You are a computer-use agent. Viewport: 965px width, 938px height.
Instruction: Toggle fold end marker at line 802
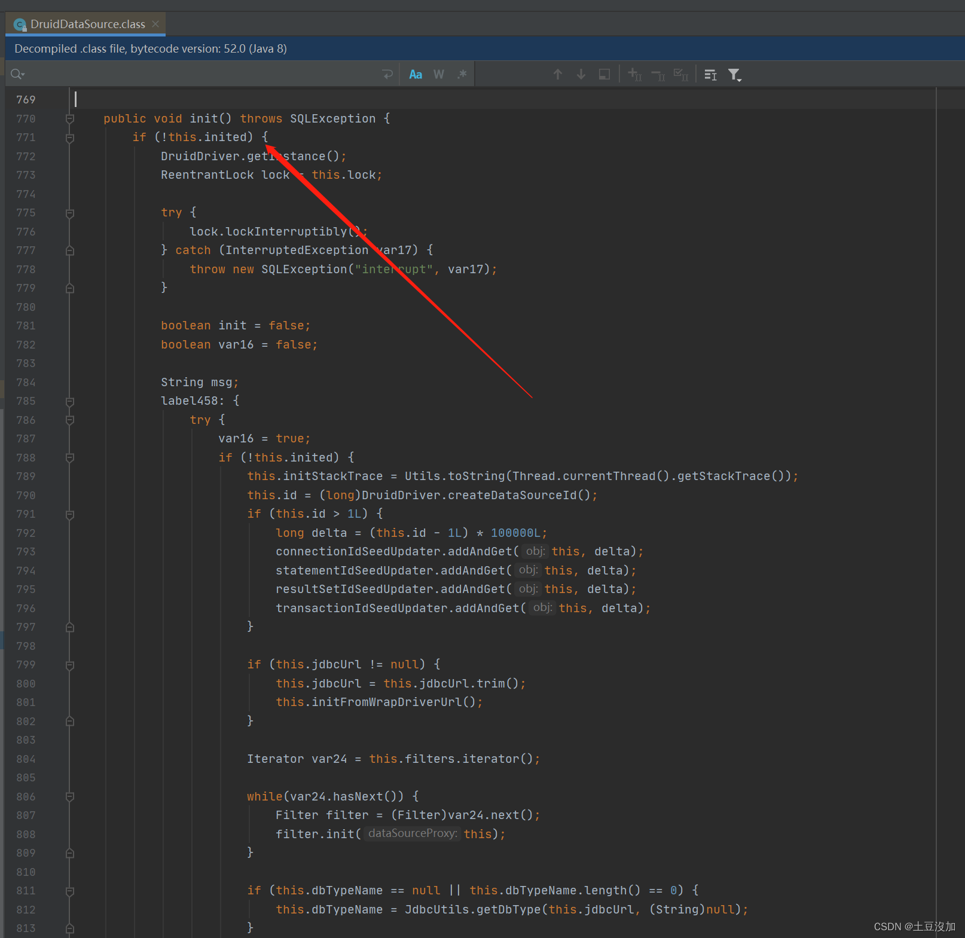70,722
